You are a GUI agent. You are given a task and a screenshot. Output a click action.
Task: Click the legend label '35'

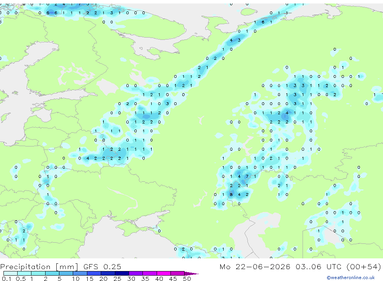[x=145, y=279]
